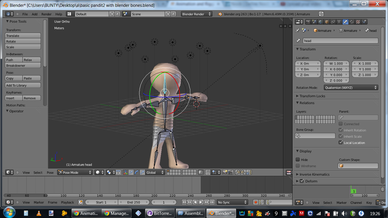The width and height of the screenshot is (388, 218).
Task: Open the Scene properties tab
Action: coord(314,22)
